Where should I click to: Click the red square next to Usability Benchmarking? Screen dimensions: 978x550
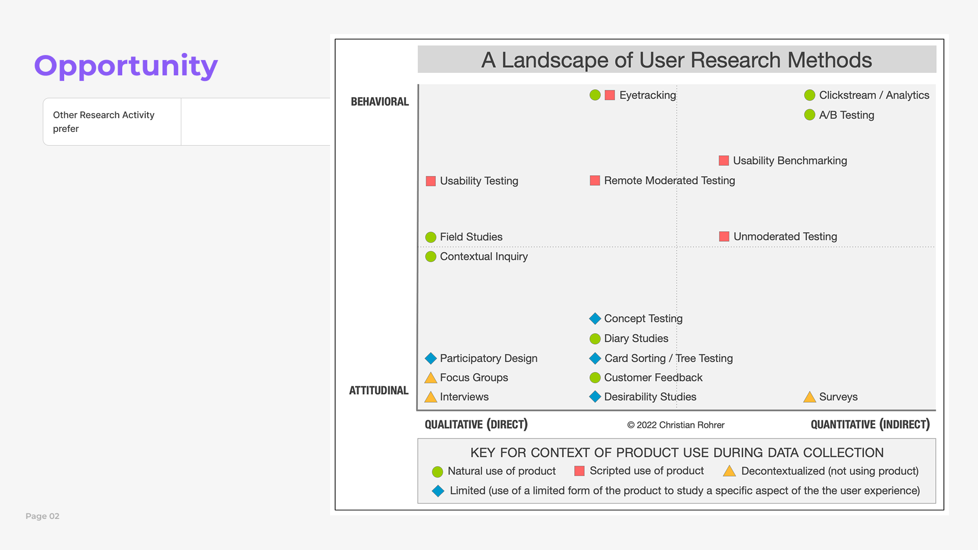(x=724, y=161)
